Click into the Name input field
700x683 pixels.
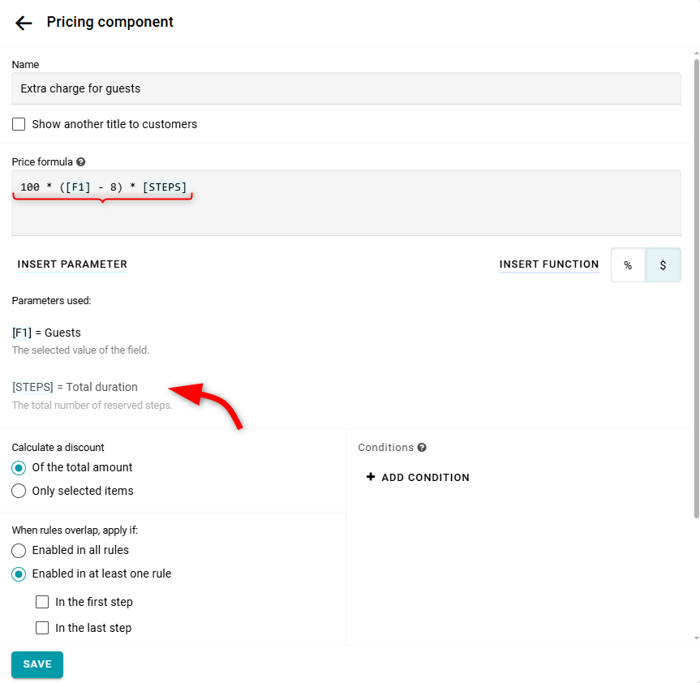pos(346,88)
